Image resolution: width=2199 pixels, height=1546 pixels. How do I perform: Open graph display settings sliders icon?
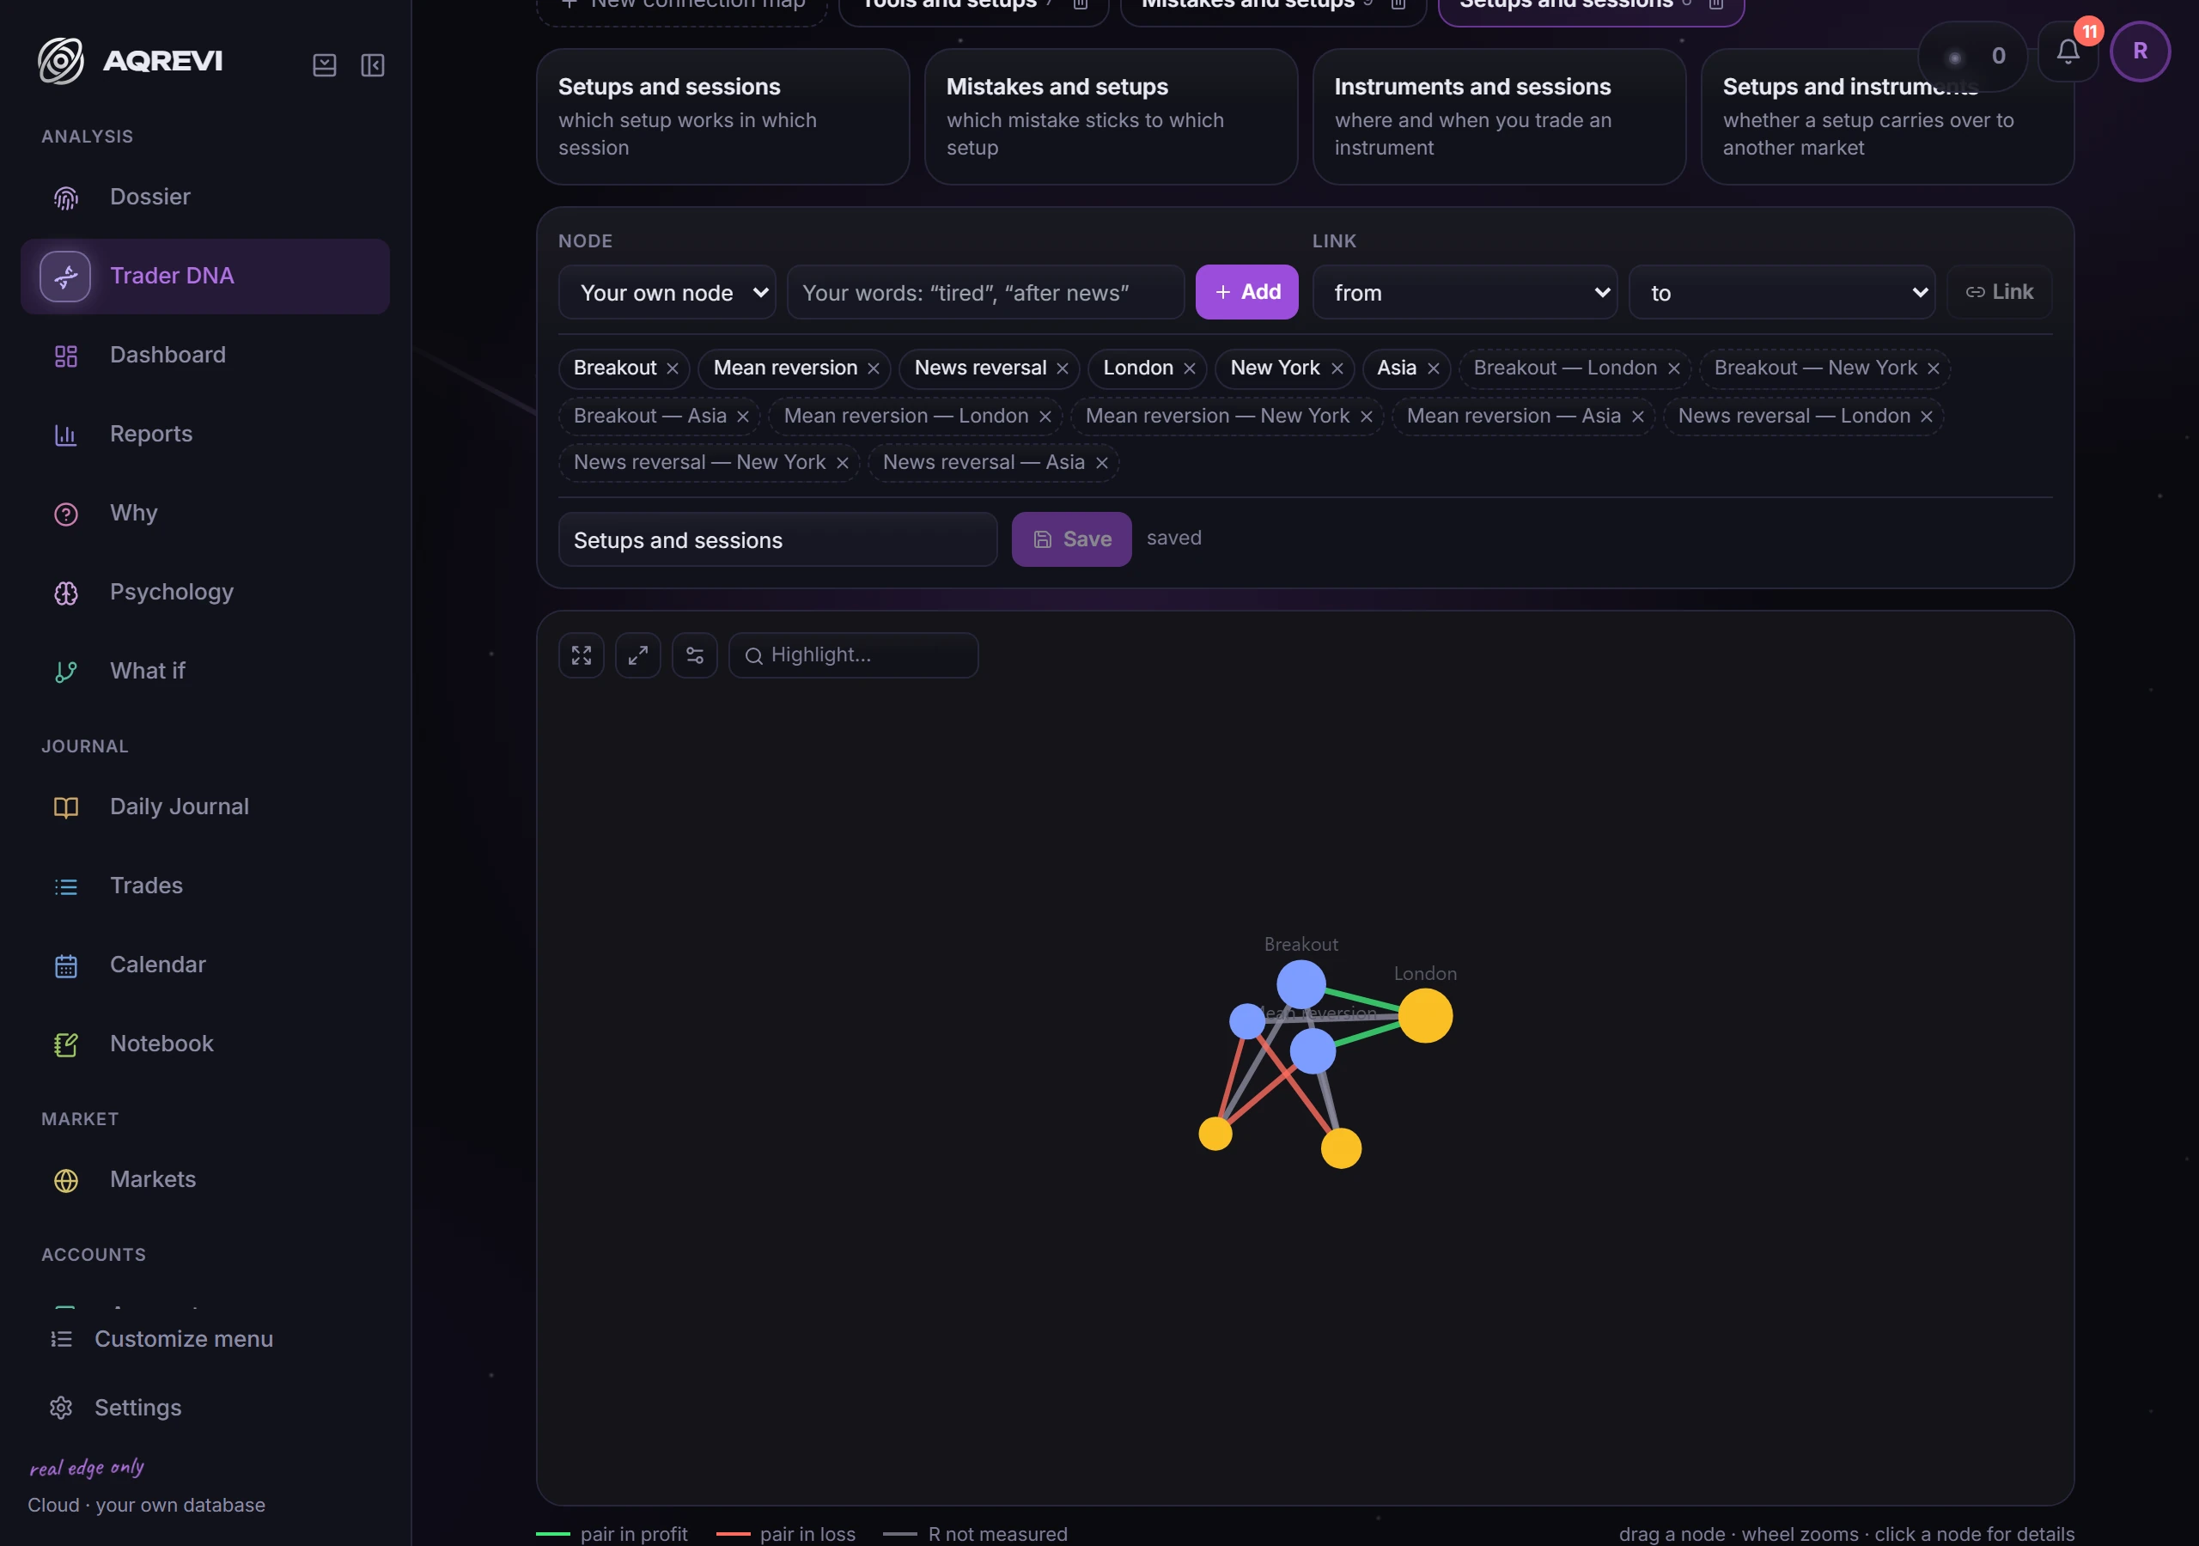tap(694, 655)
